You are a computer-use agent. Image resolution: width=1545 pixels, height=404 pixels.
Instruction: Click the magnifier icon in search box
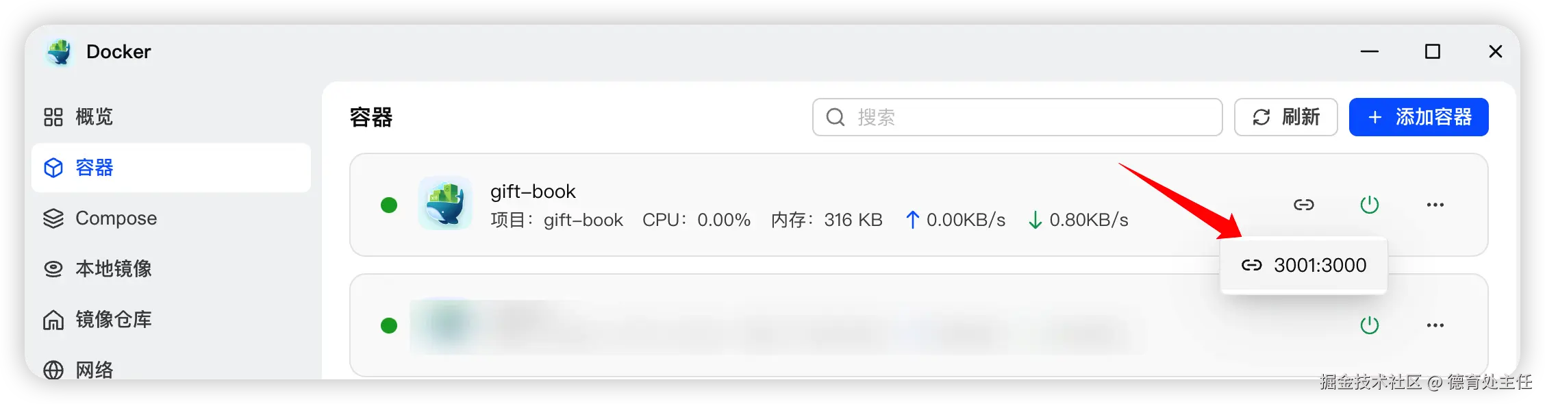tap(835, 117)
